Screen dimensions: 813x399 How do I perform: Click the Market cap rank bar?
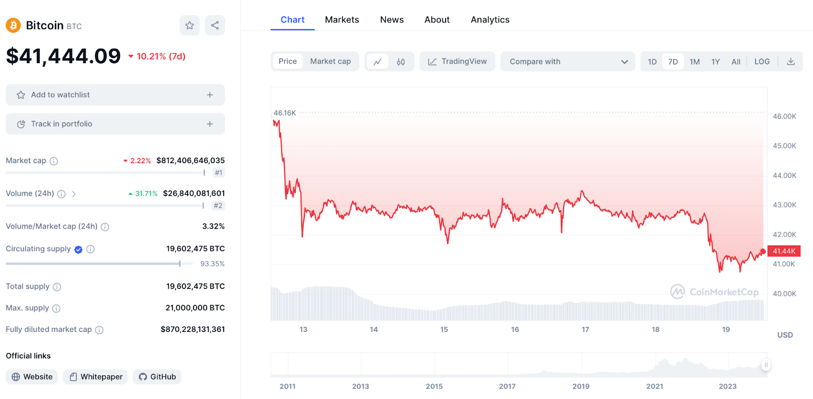coord(105,173)
